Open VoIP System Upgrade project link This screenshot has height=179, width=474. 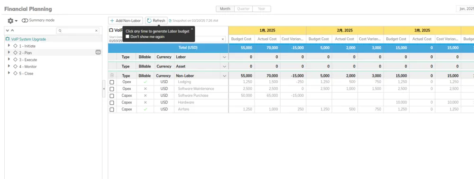(x=28, y=39)
